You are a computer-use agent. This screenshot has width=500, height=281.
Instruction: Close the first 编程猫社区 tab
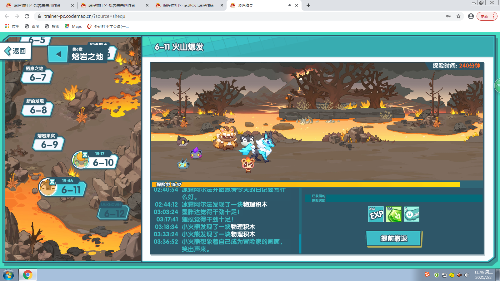pos(72,5)
